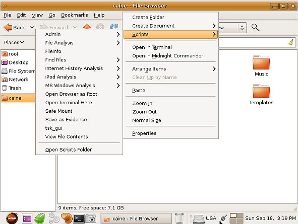Viewport: 298px width, 224px height.
Task: Click the orange shell panel icon
Action: tap(67, 218)
